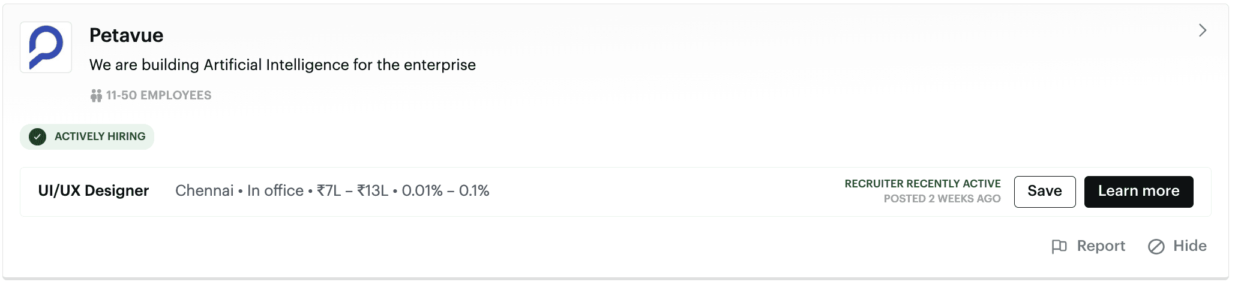Image resolution: width=1235 pixels, height=285 pixels.
Task: Click the Hide circle-slash icon
Action: pos(1156,247)
